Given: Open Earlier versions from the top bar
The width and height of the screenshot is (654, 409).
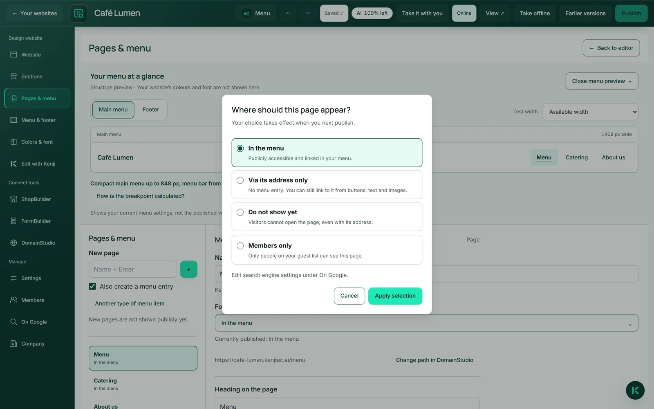Looking at the screenshot, I should click(585, 13).
